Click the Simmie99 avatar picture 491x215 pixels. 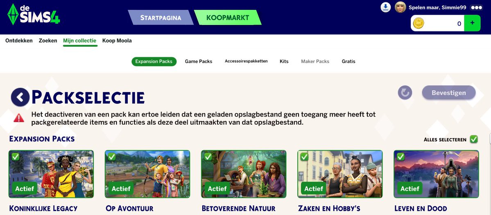(400, 7)
